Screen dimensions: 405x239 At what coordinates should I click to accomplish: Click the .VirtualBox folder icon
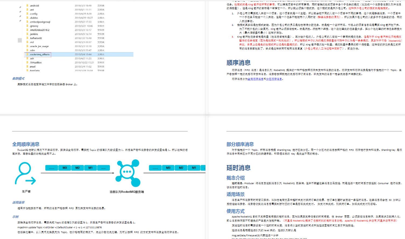(27, 62)
